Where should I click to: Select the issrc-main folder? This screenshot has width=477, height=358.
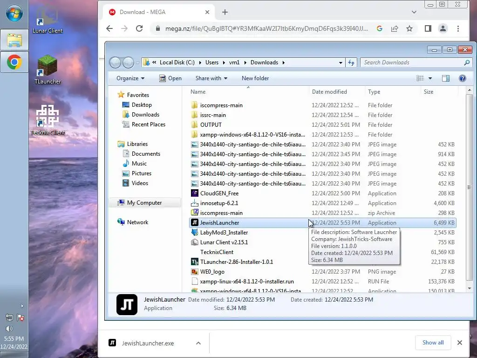(x=322, y=115)
